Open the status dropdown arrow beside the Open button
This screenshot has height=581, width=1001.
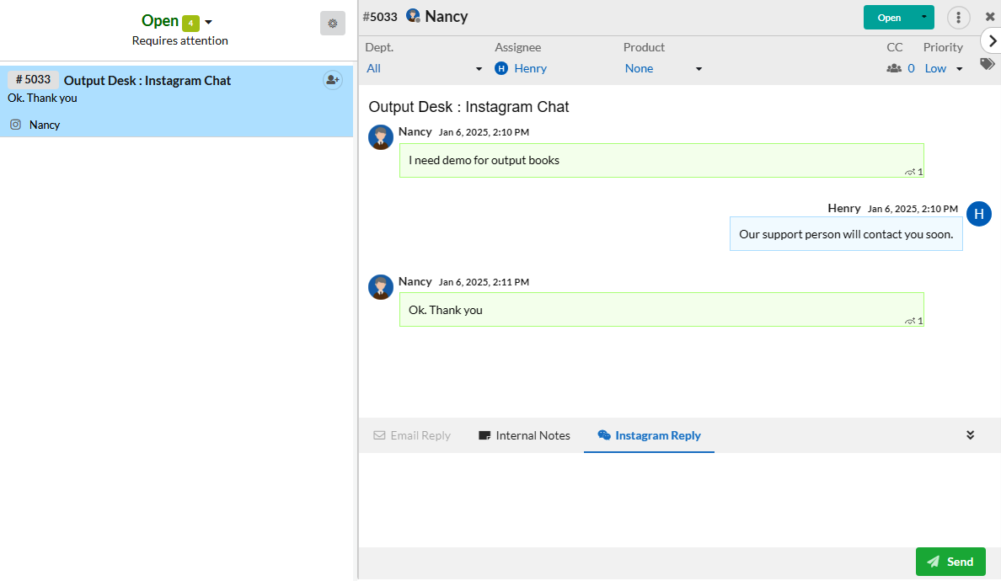click(x=923, y=17)
